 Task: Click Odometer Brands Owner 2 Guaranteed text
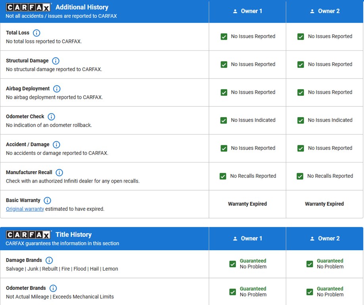(330, 289)
